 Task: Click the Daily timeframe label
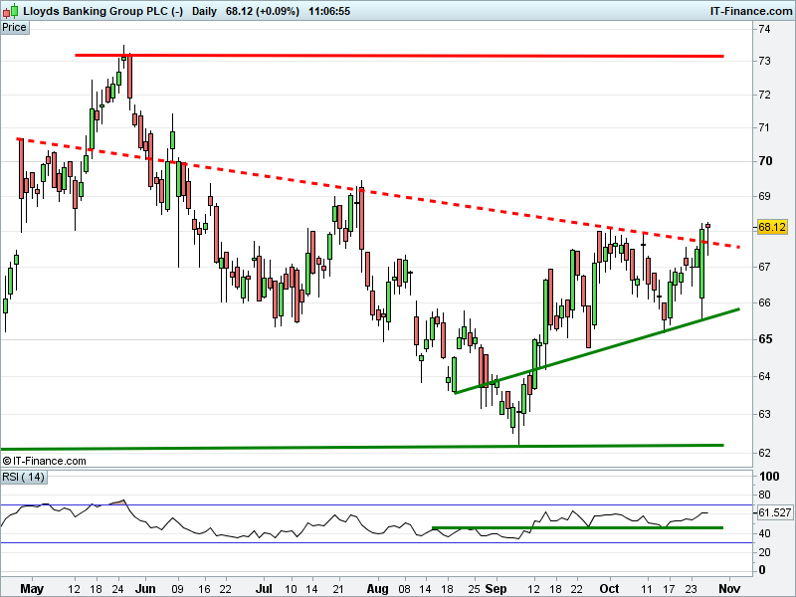[204, 11]
